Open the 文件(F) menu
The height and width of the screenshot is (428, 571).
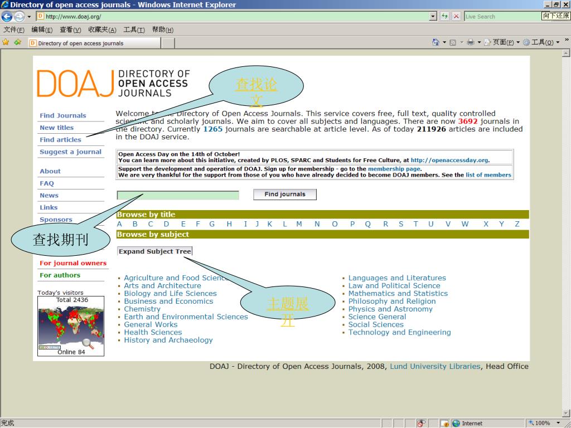(14, 30)
